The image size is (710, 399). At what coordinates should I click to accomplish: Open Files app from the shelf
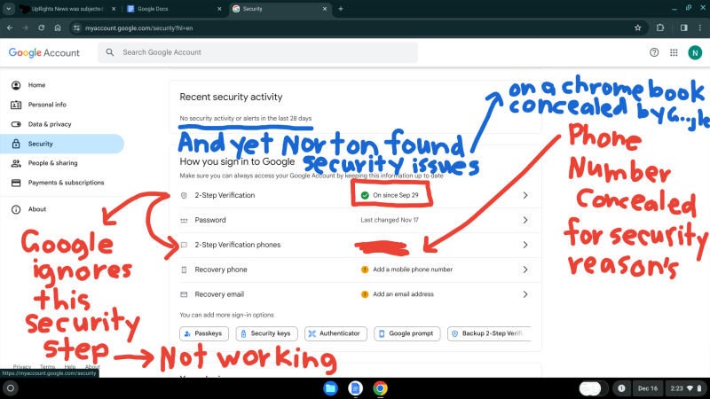click(x=330, y=388)
